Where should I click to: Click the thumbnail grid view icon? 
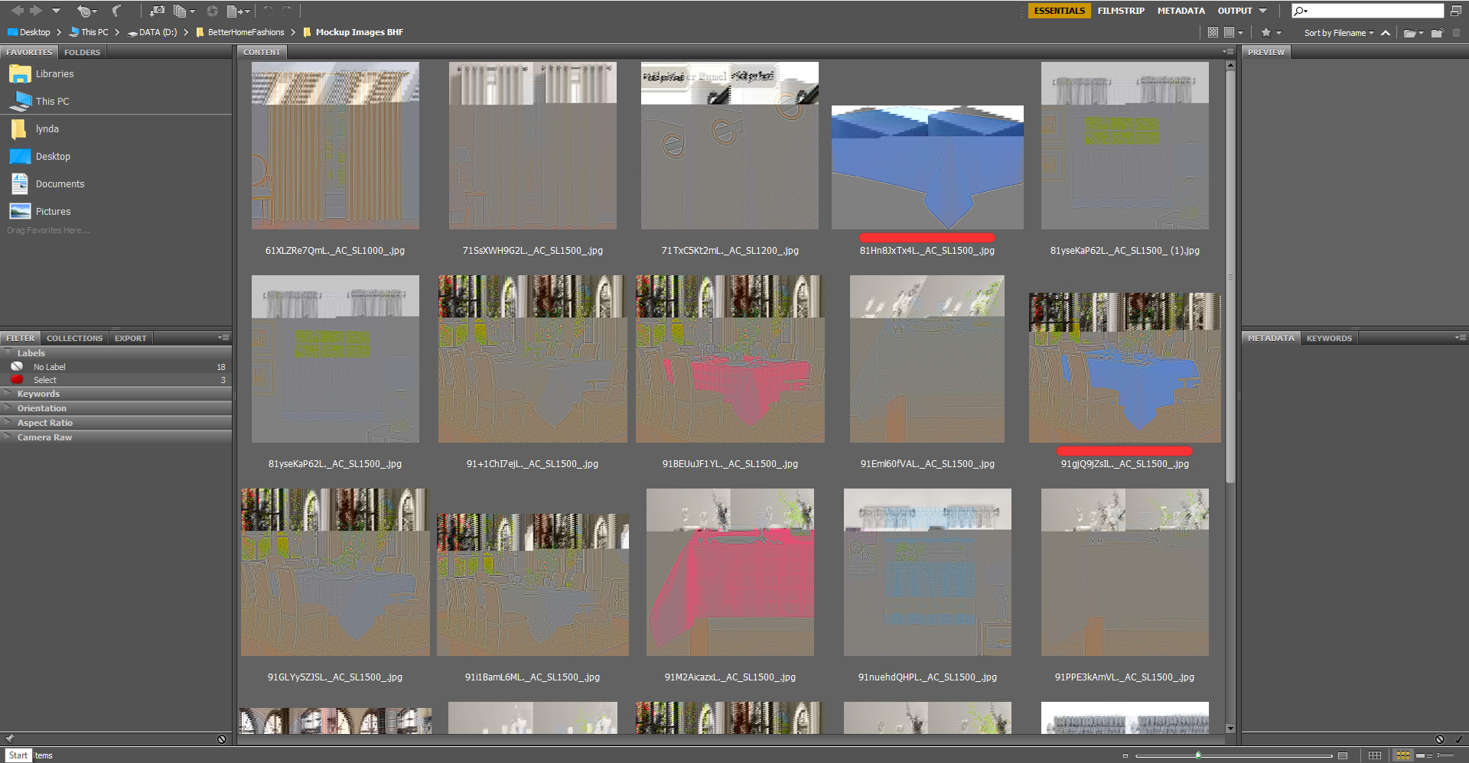click(1403, 754)
